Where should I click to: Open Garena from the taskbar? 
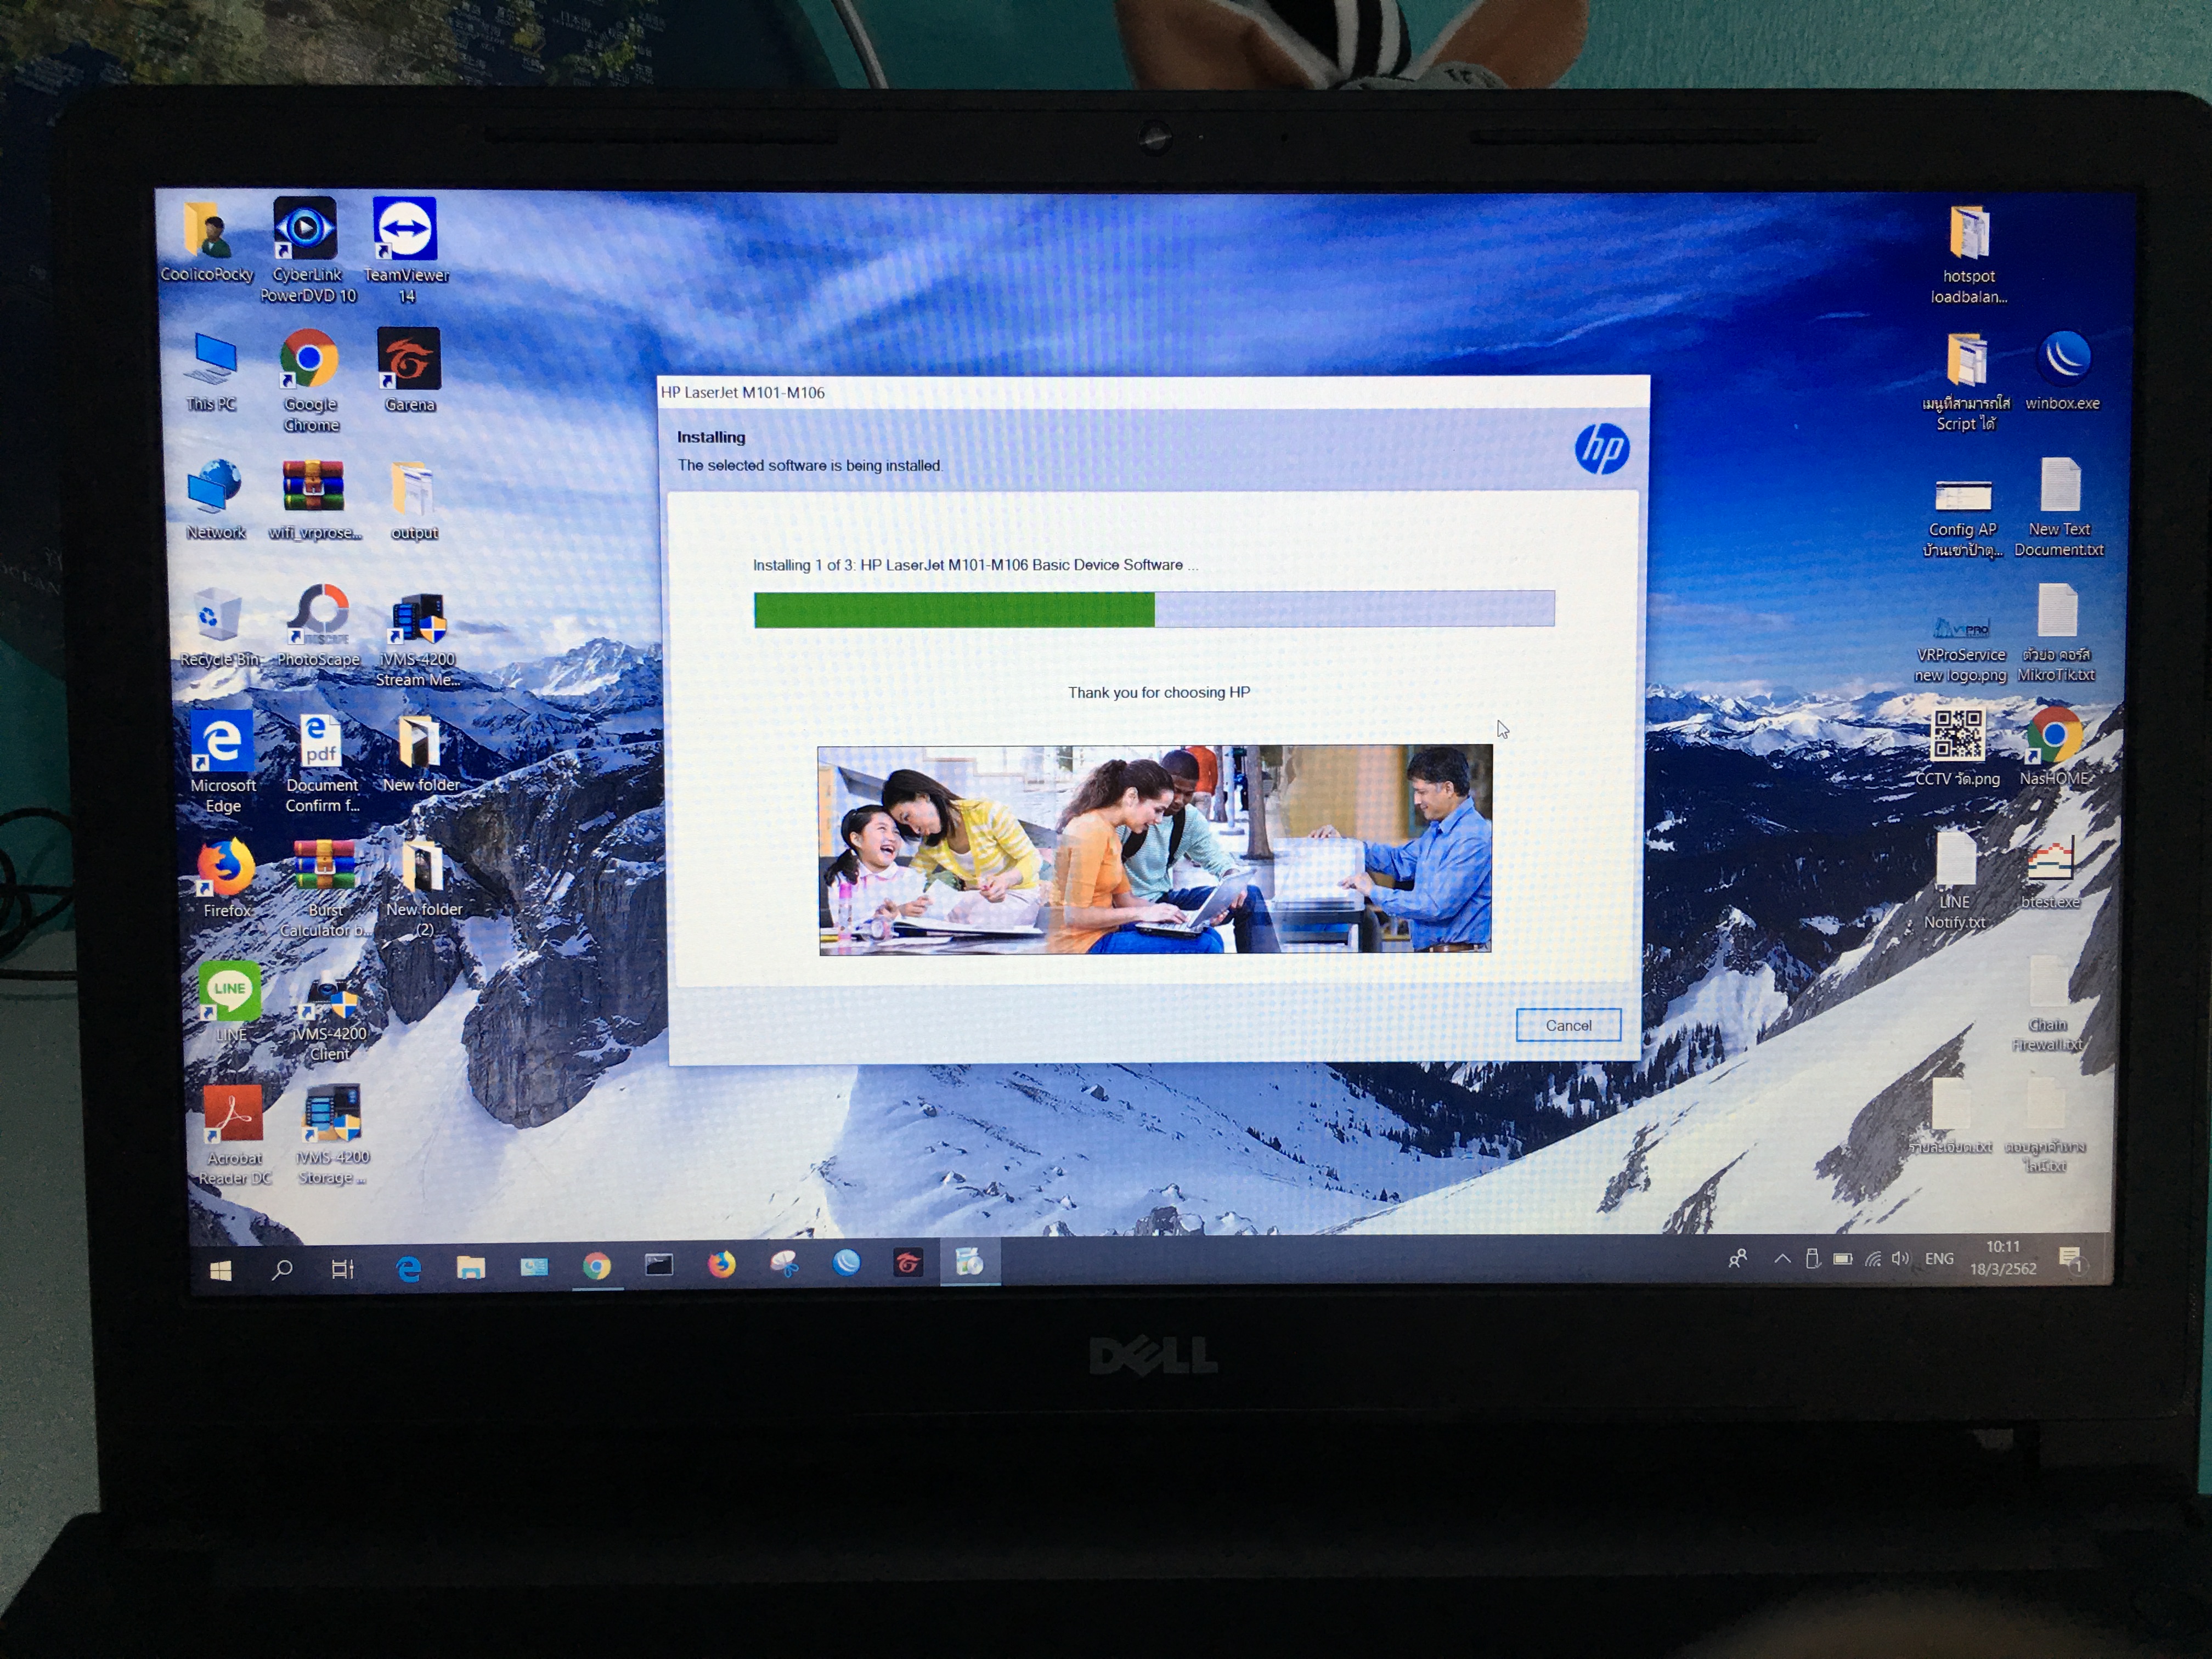point(908,1264)
